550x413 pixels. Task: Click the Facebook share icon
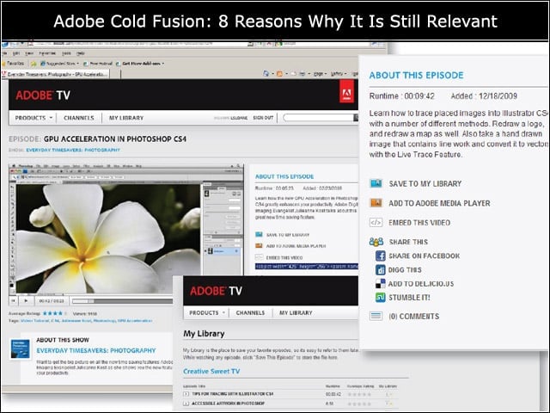381,256
